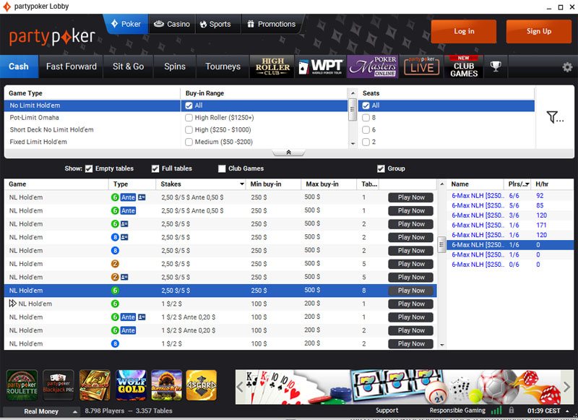Click the partypoker logo
The width and height of the screenshot is (578, 420).
pos(52,37)
